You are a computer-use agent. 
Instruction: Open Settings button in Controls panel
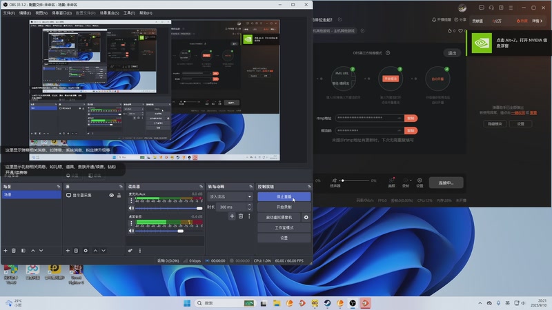point(284,238)
